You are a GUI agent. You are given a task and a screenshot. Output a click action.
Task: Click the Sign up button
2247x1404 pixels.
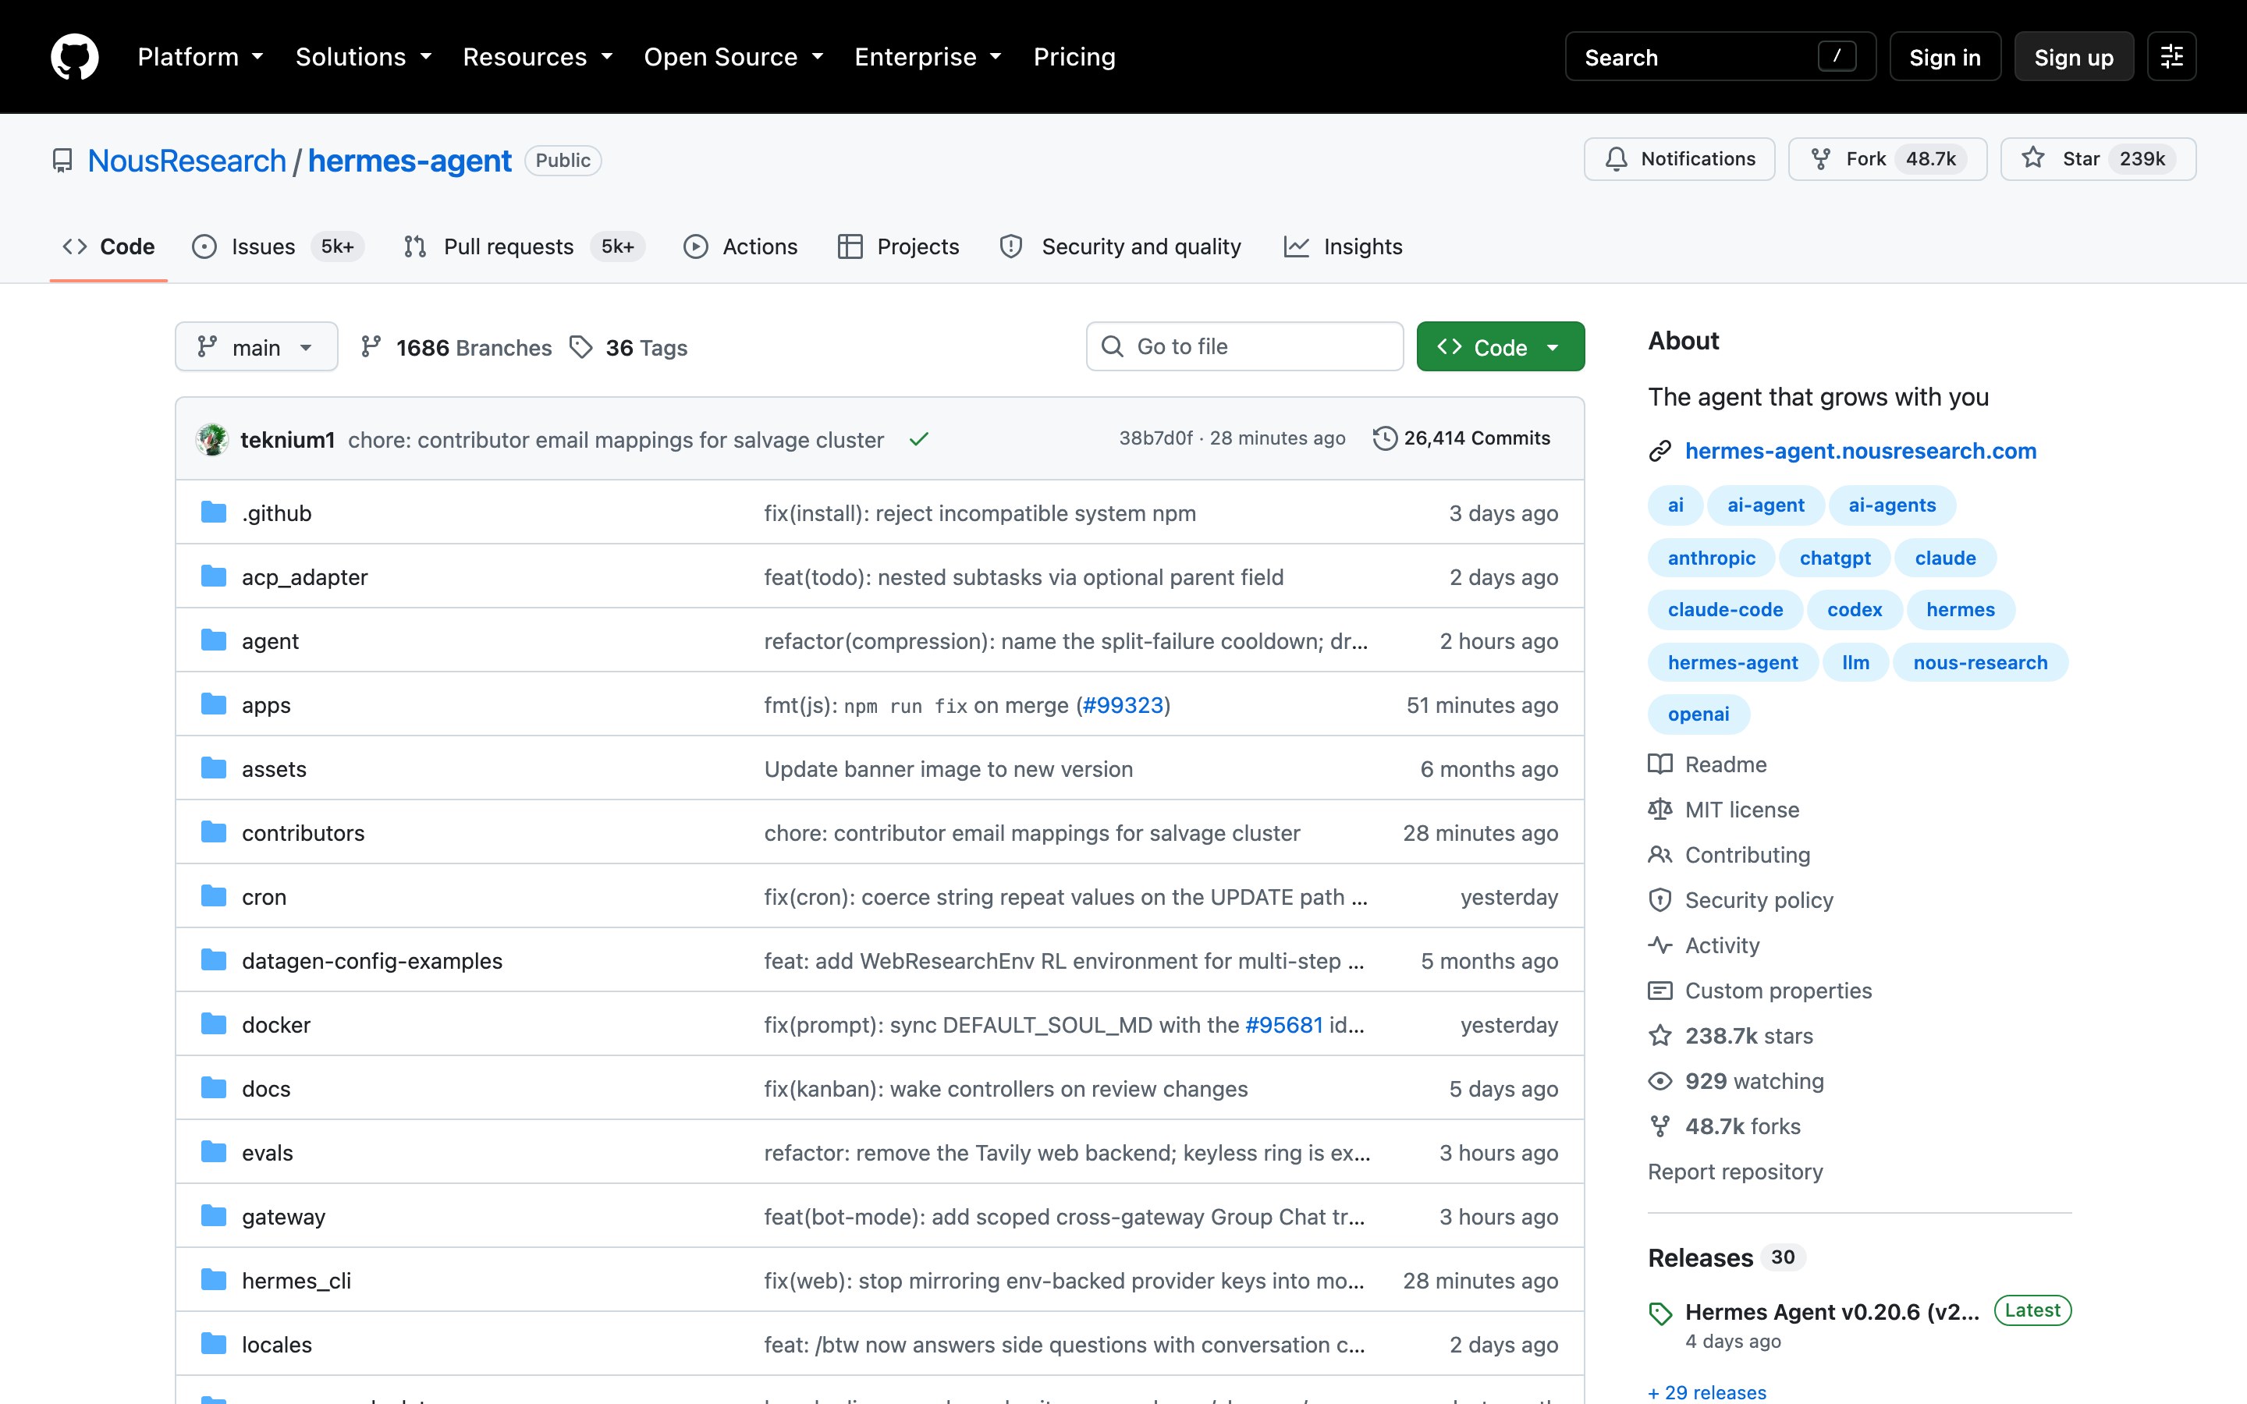(x=2073, y=57)
